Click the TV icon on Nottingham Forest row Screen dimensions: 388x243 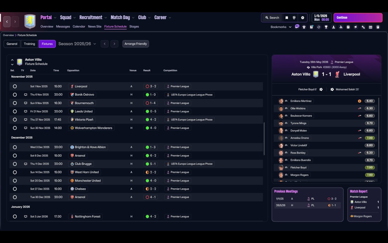pos(25,217)
